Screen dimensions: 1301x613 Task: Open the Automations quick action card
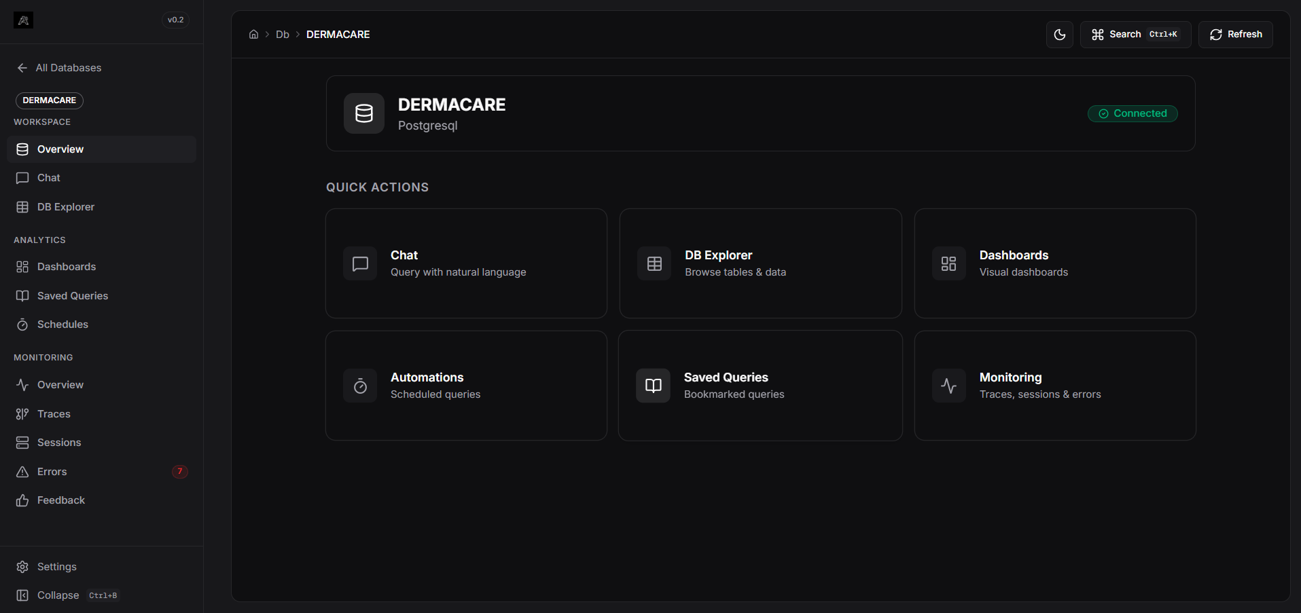click(466, 386)
